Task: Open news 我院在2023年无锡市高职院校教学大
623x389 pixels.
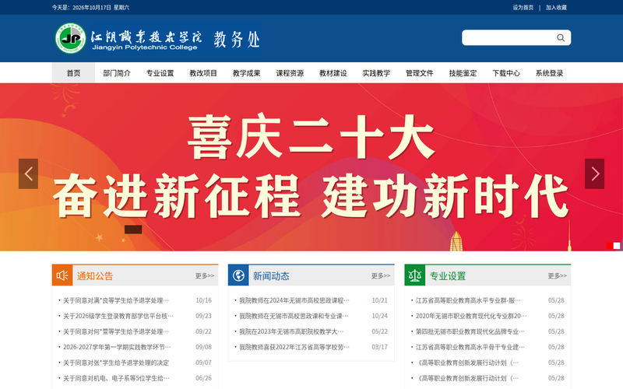Action: coord(291,331)
